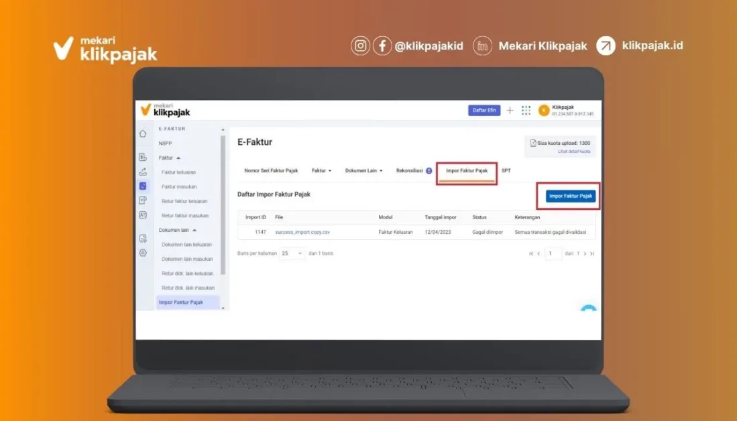
Task: Click the plus icon in top bar
Action: [x=510, y=111]
